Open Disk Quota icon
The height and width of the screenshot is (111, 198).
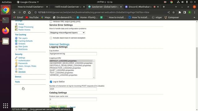(16, 47)
